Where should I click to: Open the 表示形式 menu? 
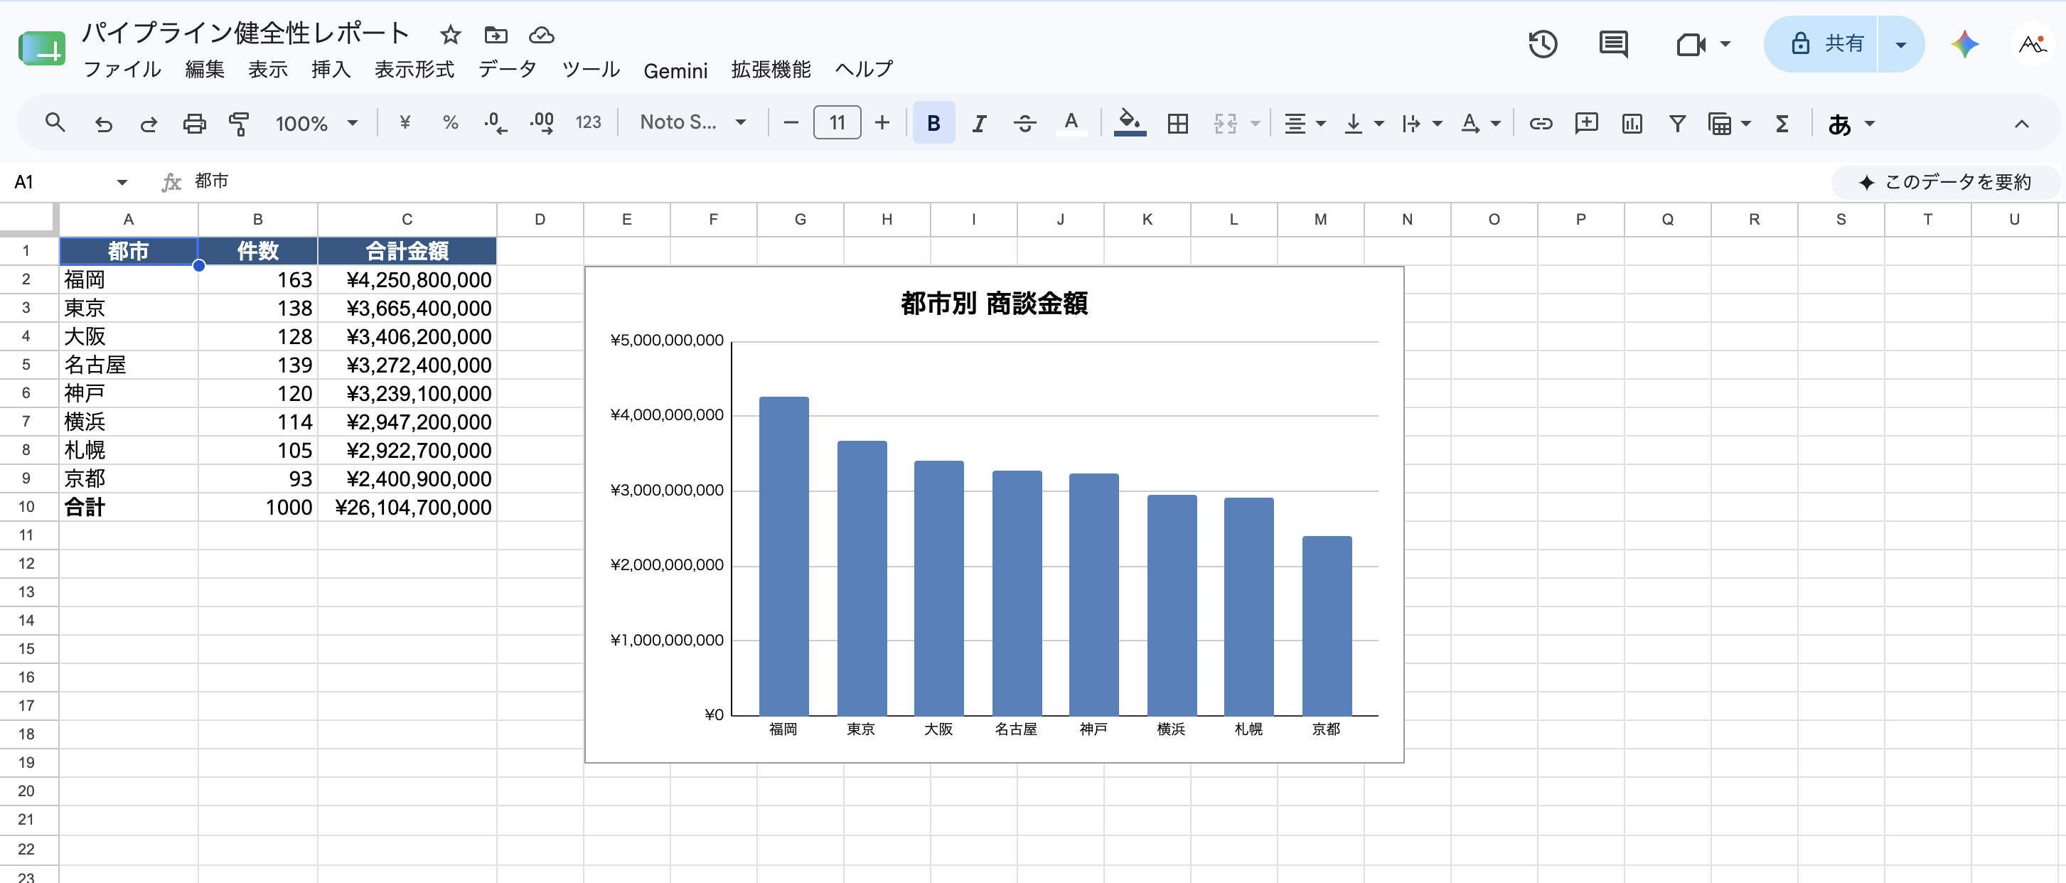[414, 70]
